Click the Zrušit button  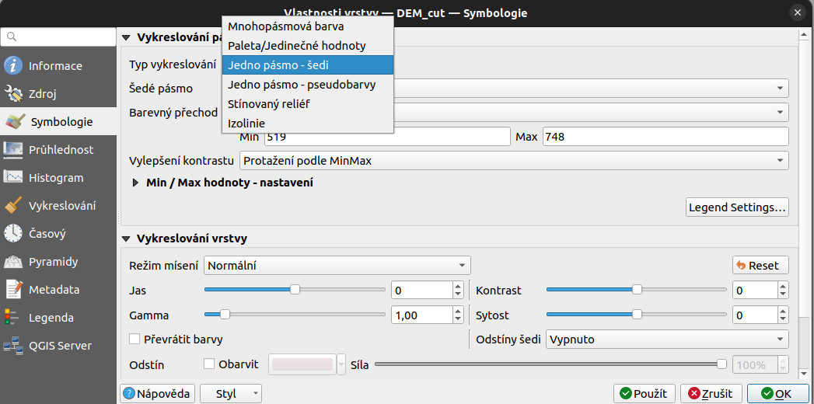[x=711, y=394]
